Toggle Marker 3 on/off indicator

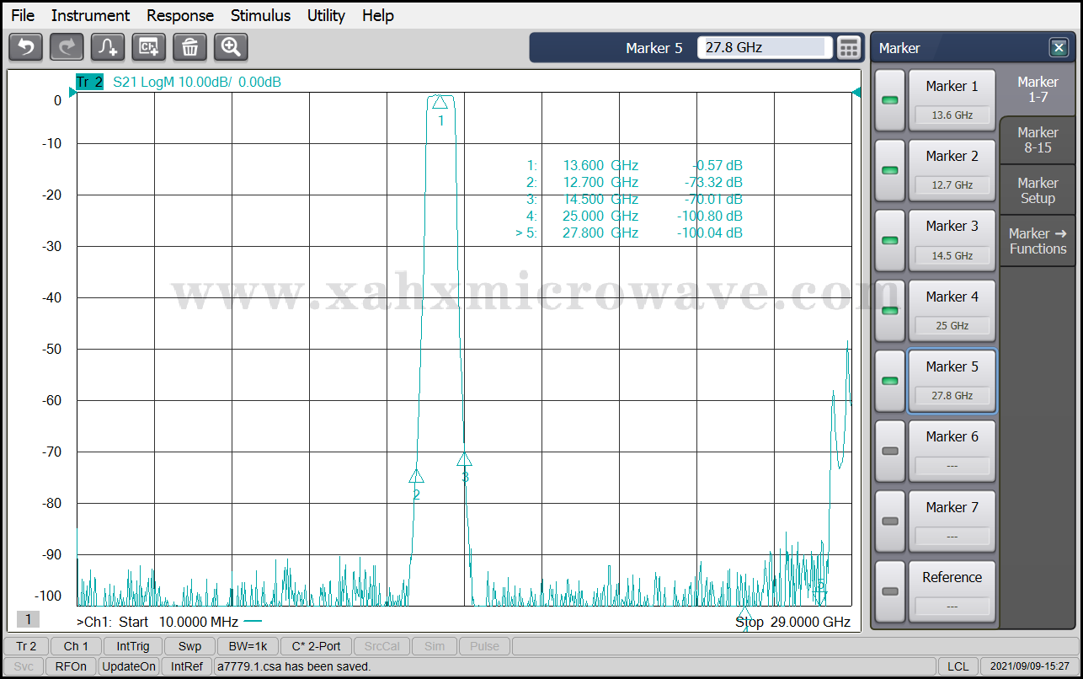890,241
